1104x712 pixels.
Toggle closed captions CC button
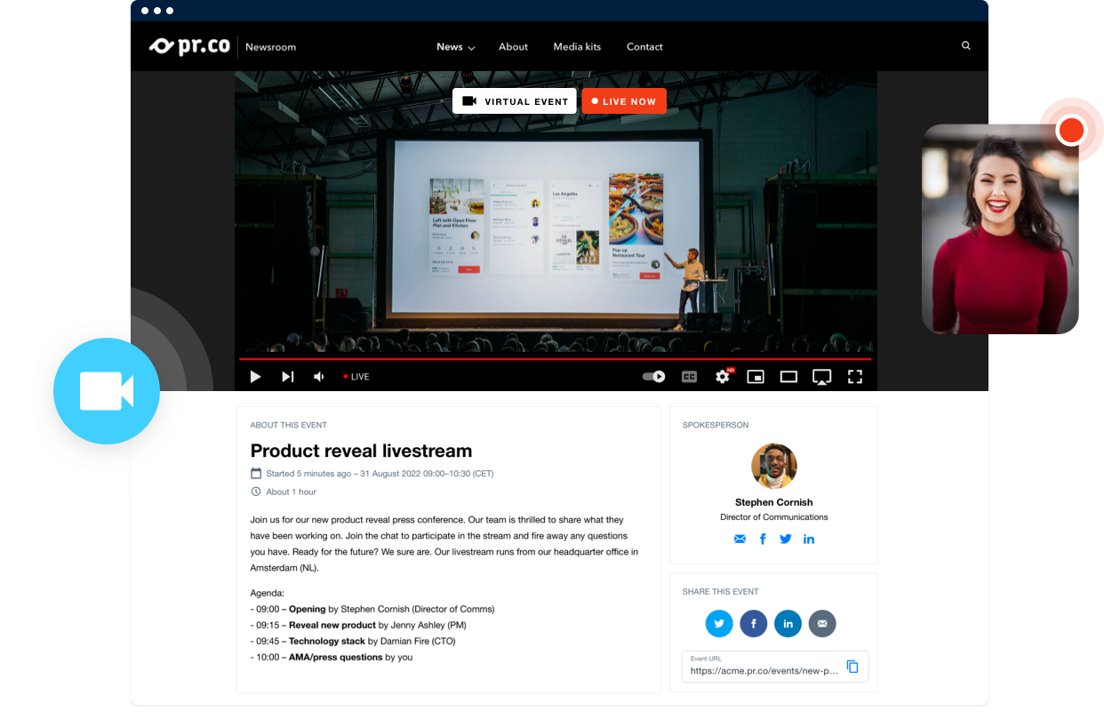click(689, 377)
